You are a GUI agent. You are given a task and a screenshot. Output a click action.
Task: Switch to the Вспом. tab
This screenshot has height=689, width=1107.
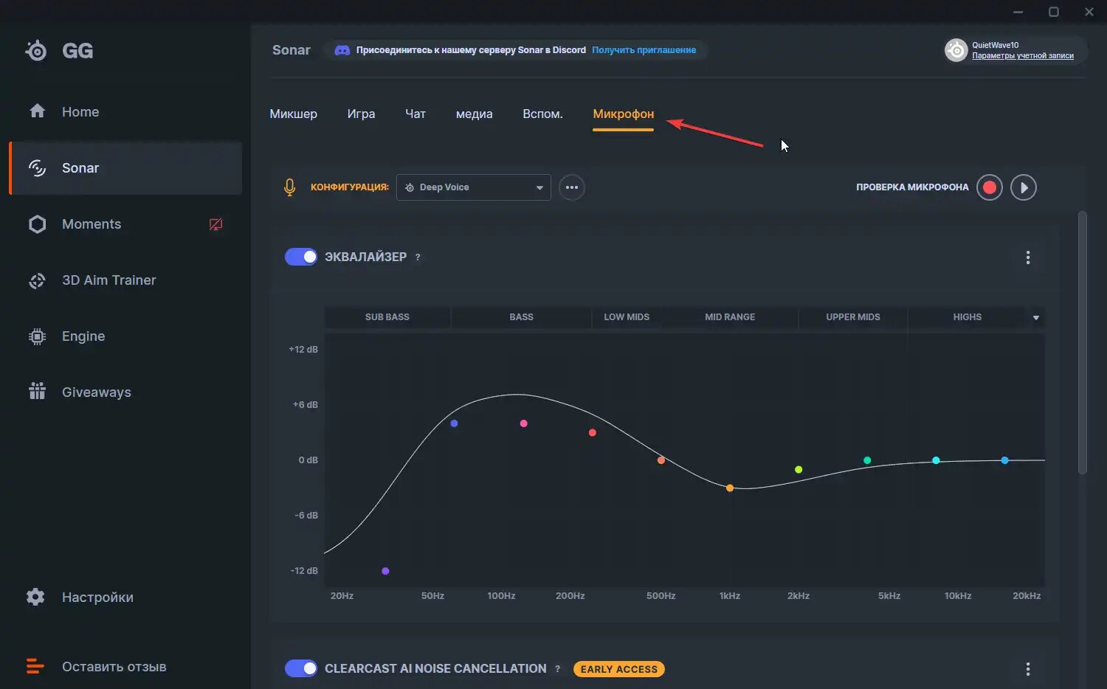coord(542,114)
